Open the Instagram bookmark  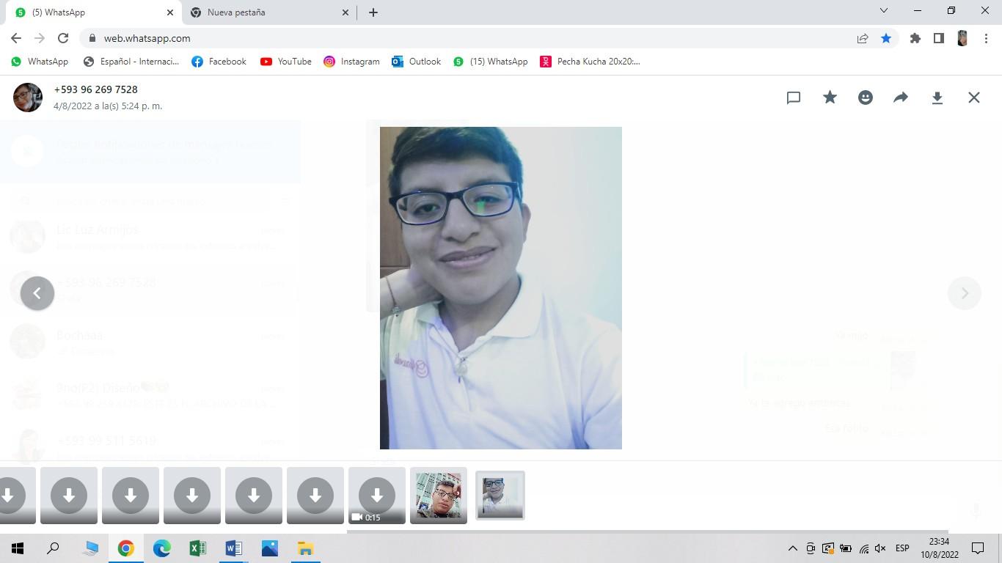coord(352,62)
